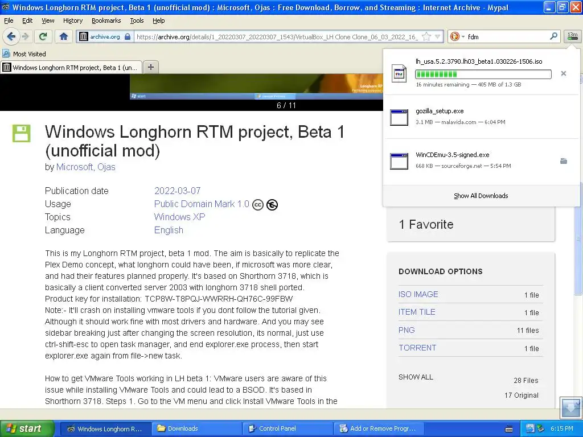Click the network tray icon
Image resolution: width=583 pixels, height=437 pixels.
(x=530, y=429)
